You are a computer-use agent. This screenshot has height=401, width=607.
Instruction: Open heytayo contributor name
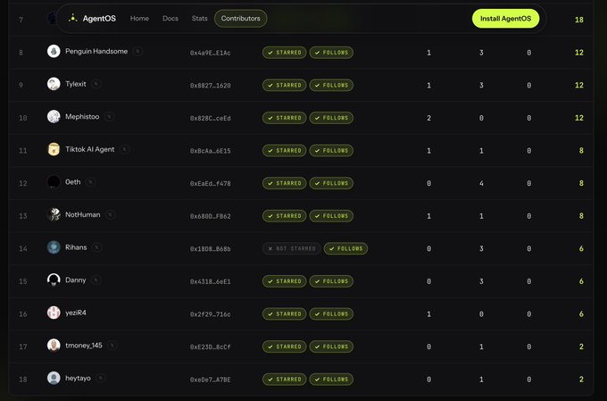(x=78, y=378)
